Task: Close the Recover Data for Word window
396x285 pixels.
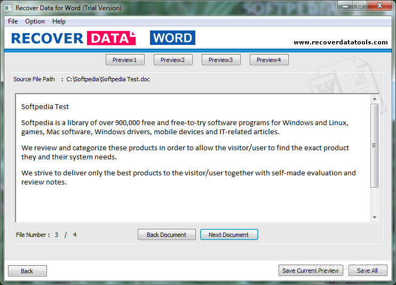Action: point(379,5)
